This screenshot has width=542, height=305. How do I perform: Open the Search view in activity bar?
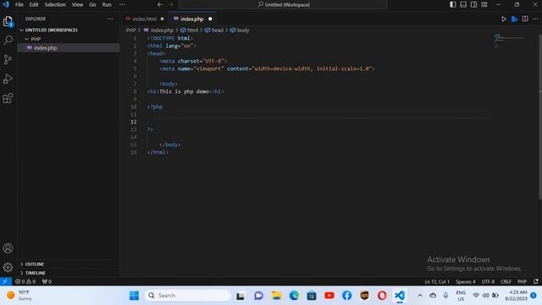(x=8, y=41)
